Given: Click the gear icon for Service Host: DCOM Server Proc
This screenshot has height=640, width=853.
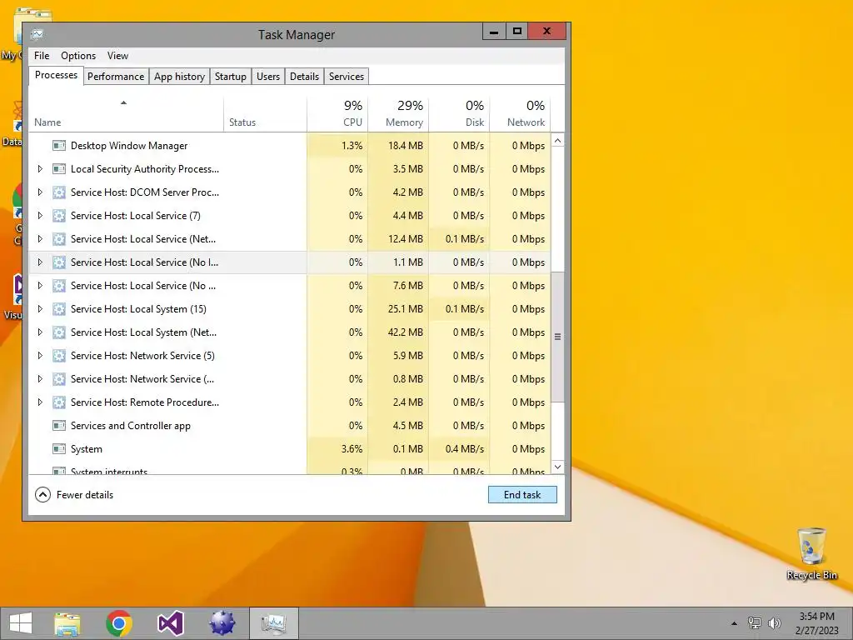Looking at the screenshot, I should tap(59, 192).
